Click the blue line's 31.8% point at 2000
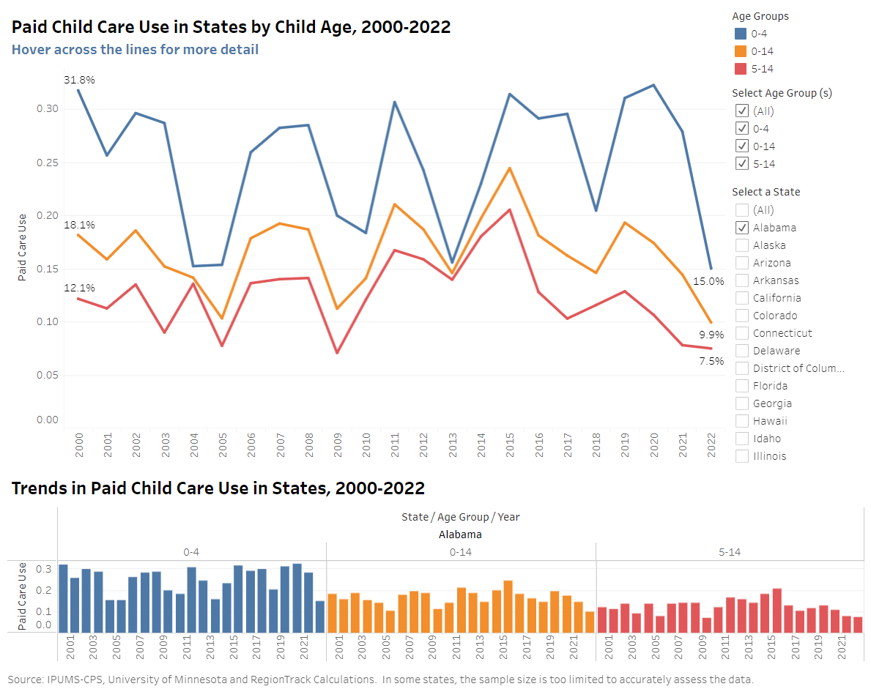This screenshot has height=700, width=871. (78, 90)
